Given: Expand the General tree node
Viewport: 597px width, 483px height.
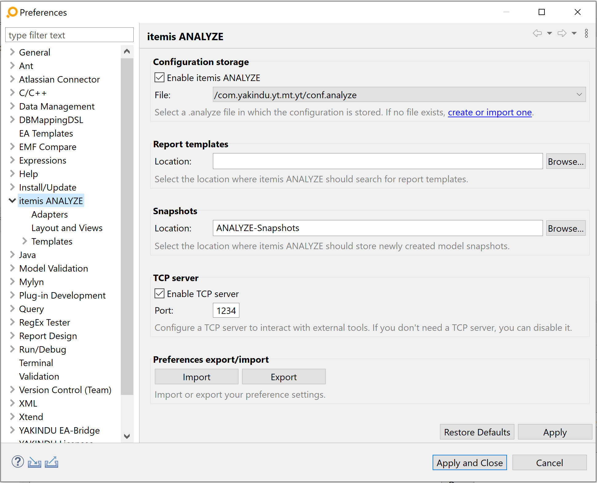Looking at the screenshot, I should 12,52.
